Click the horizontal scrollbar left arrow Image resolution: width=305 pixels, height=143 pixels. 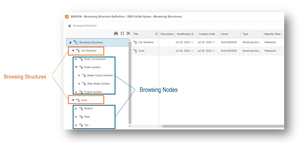(x=161, y=126)
